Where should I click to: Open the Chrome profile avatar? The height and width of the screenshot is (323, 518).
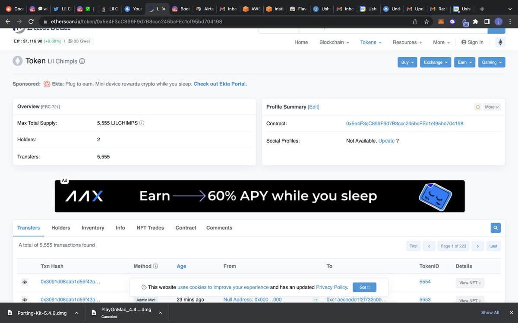[x=499, y=21]
